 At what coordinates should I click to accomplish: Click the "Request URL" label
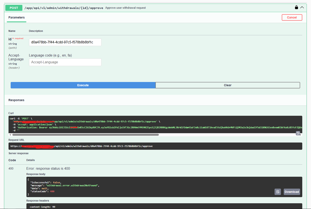tap(17, 140)
